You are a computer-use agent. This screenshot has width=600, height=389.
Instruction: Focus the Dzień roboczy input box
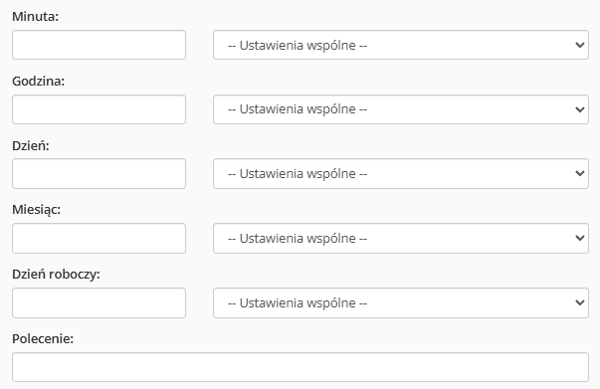click(x=99, y=302)
